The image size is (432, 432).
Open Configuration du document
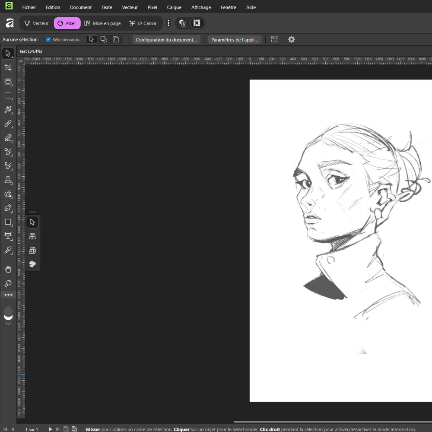(x=166, y=39)
